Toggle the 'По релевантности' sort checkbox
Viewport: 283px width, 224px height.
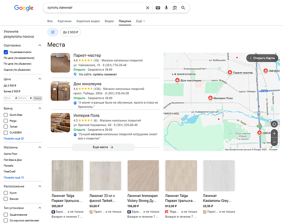click(x=6, y=52)
